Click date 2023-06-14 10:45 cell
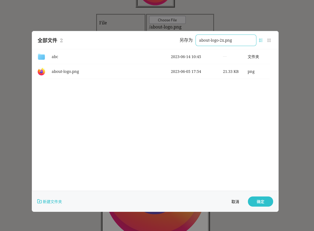This screenshot has height=231, width=314. [186, 57]
